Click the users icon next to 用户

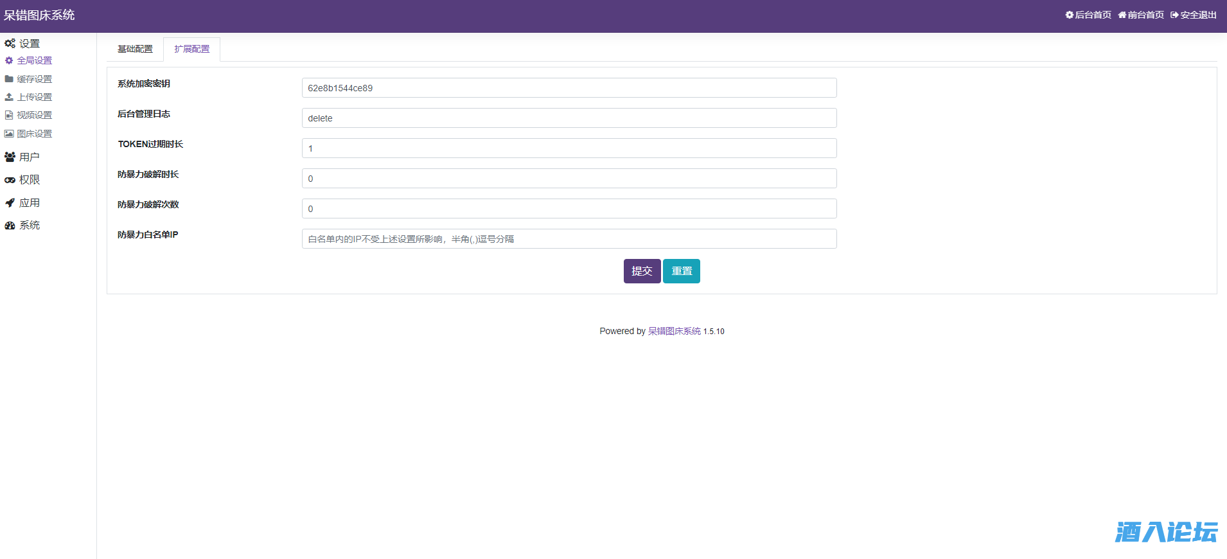pos(10,157)
